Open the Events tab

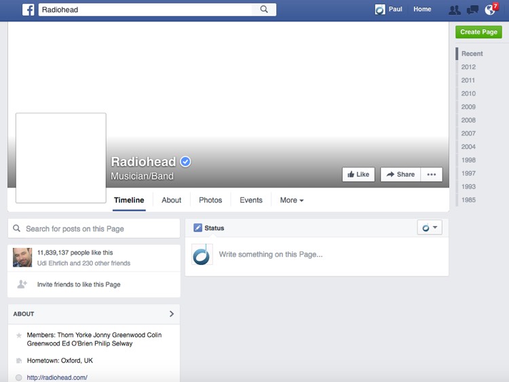(251, 200)
